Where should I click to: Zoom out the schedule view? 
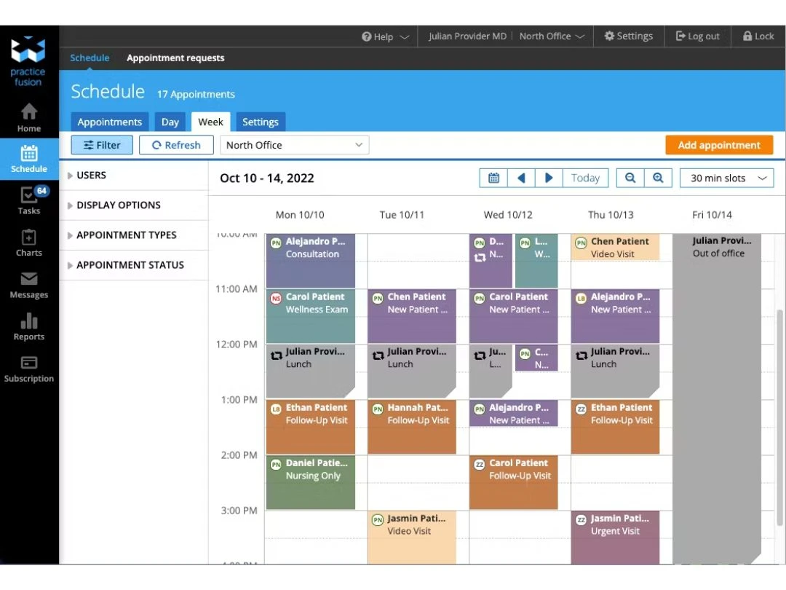click(630, 178)
